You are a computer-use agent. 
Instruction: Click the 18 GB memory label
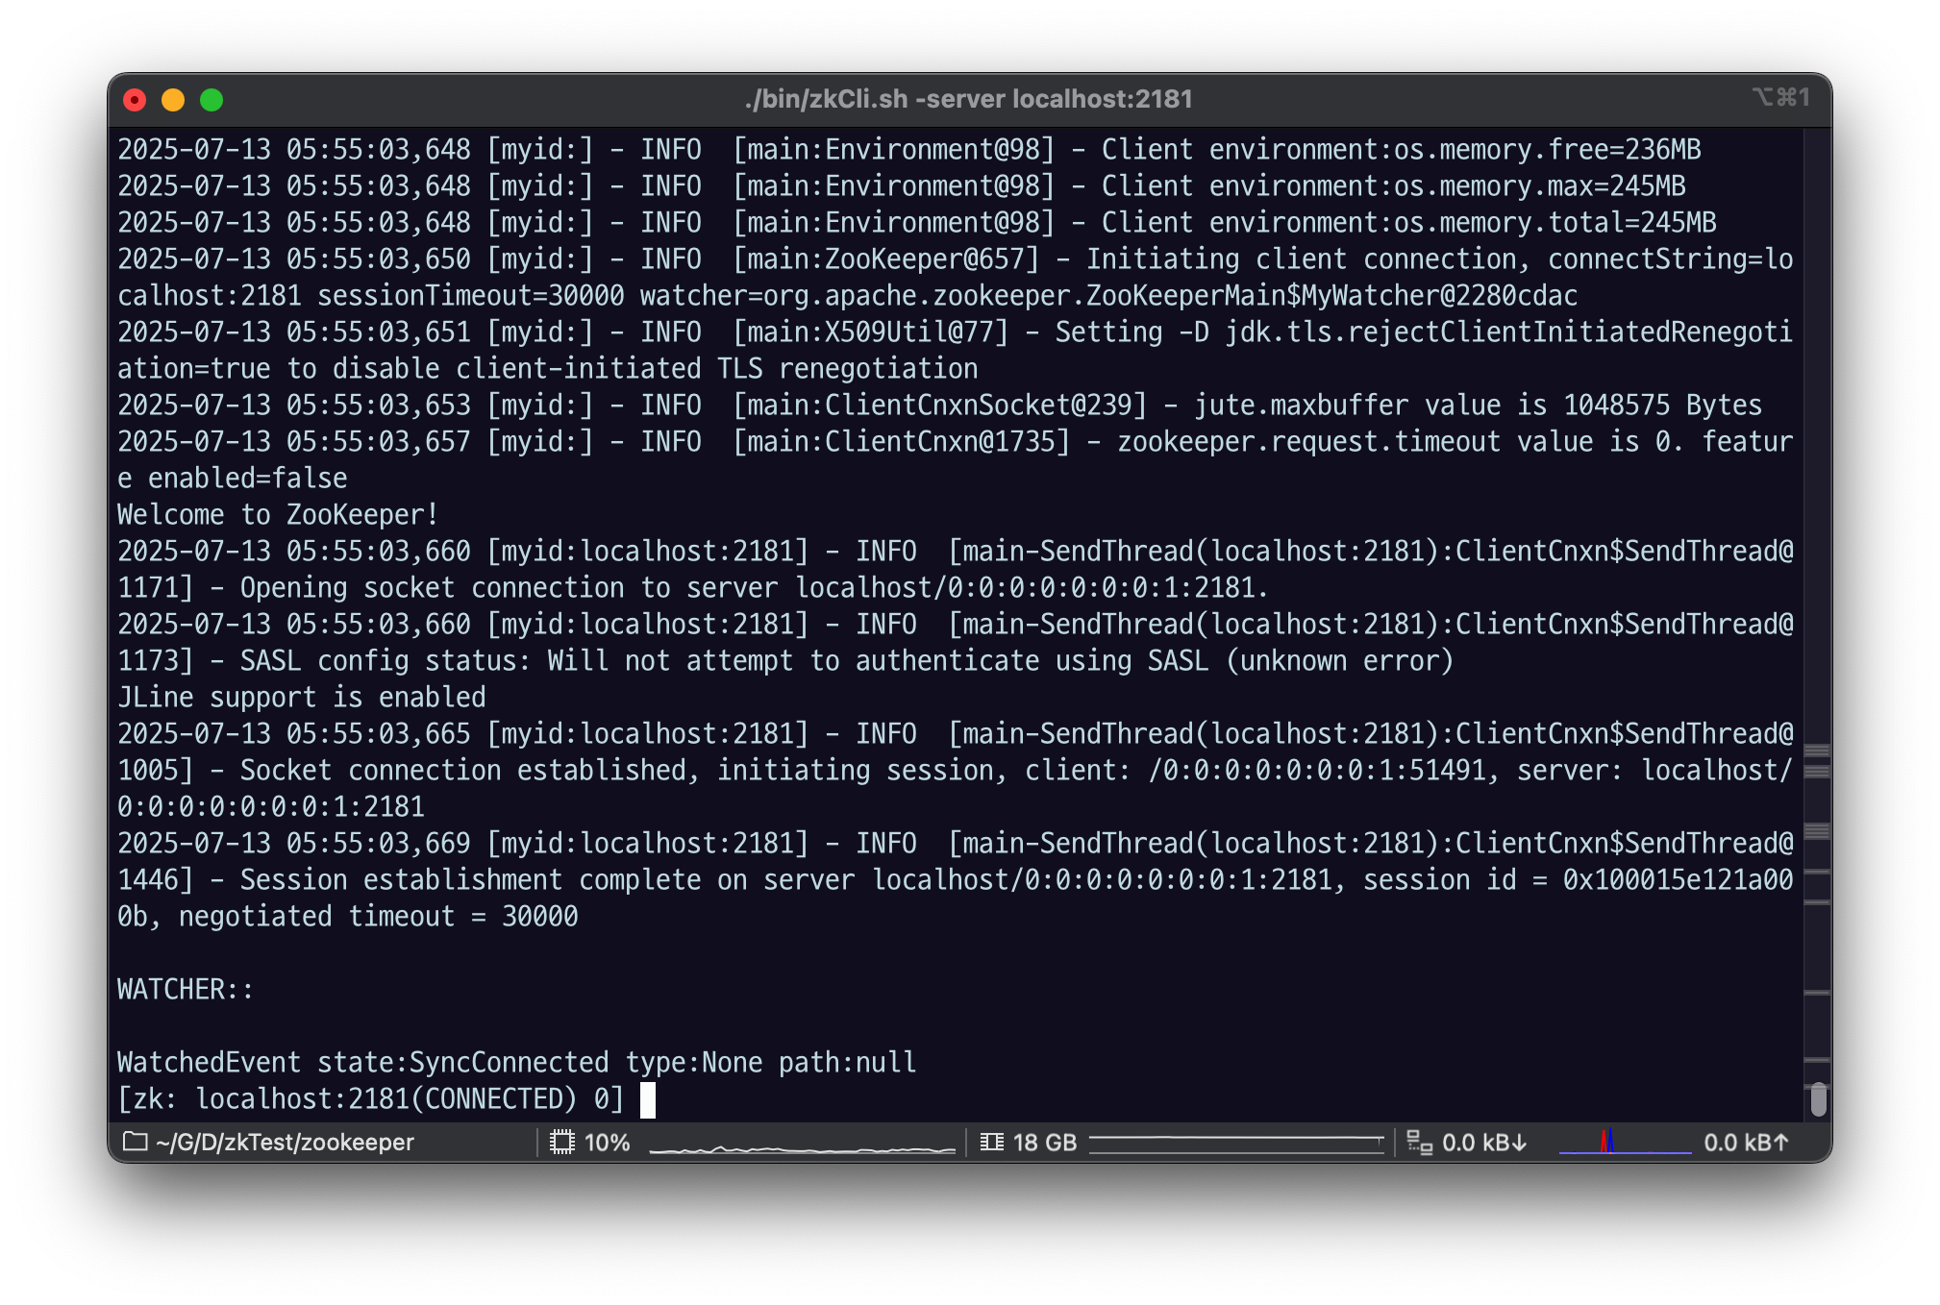tap(1044, 1143)
